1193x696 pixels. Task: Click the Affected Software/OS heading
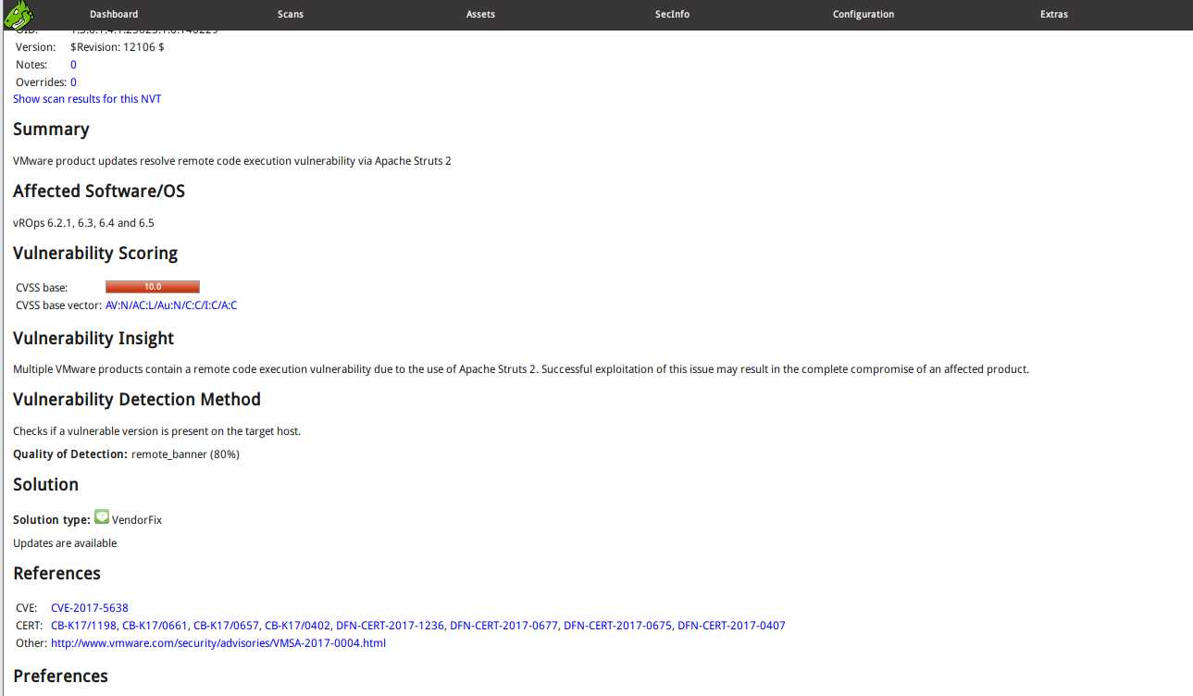(99, 192)
